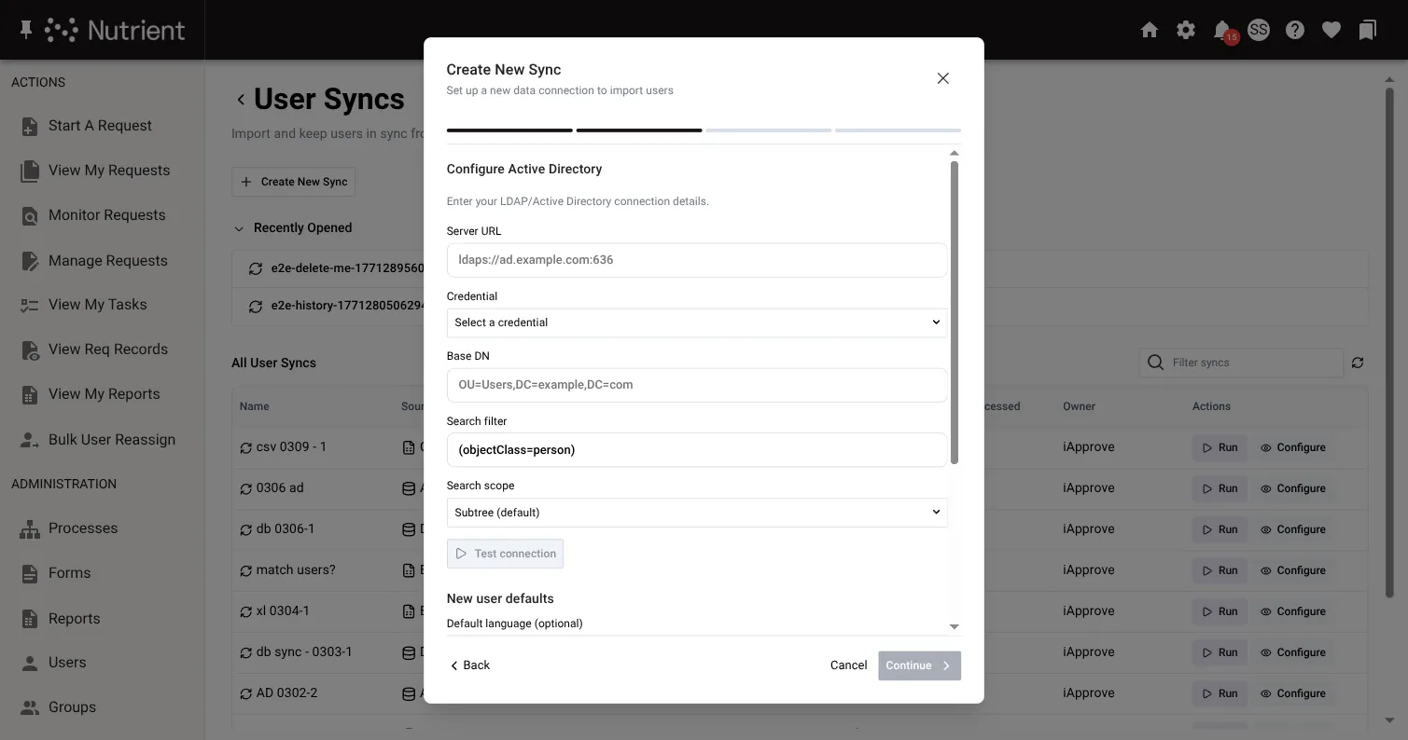The image size is (1408, 740).
Task: Click the Filter syncs search field
Action: click(x=1240, y=363)
